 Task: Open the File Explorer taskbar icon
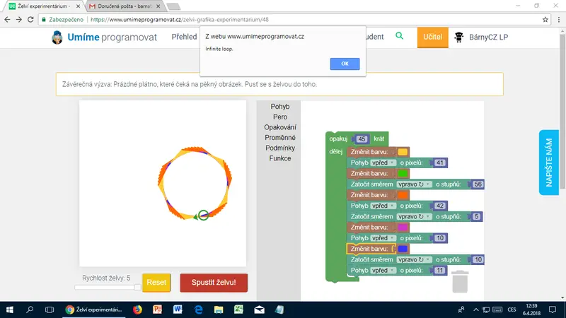[x=219, y=310]
